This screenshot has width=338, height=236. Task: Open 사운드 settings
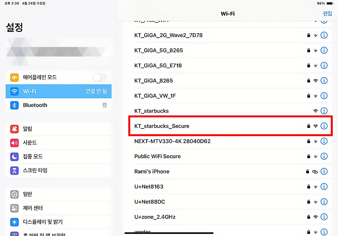pos(59,143)
